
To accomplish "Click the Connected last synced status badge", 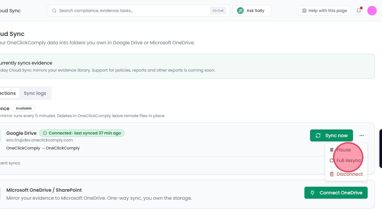I will pos(82,133).
